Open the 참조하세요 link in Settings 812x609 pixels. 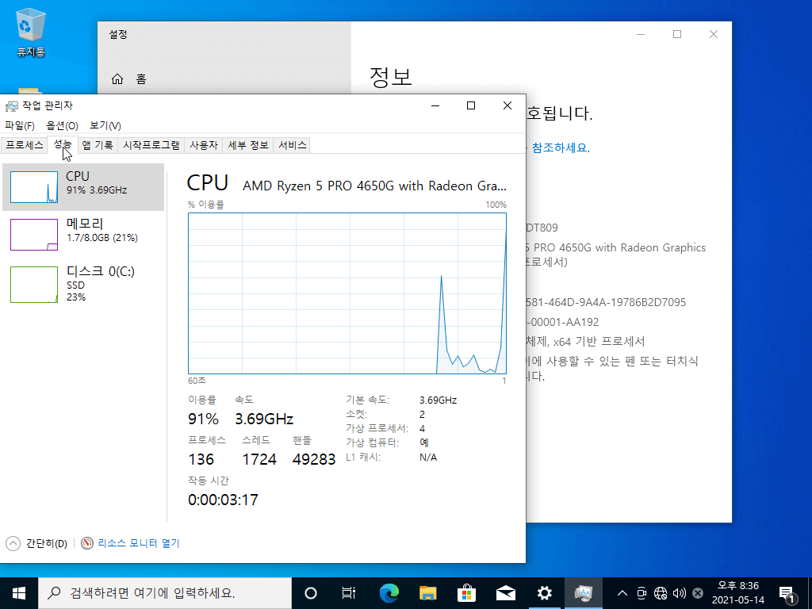[561, 148]
